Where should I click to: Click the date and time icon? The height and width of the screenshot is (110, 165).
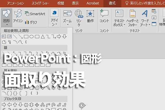[154, 11]
